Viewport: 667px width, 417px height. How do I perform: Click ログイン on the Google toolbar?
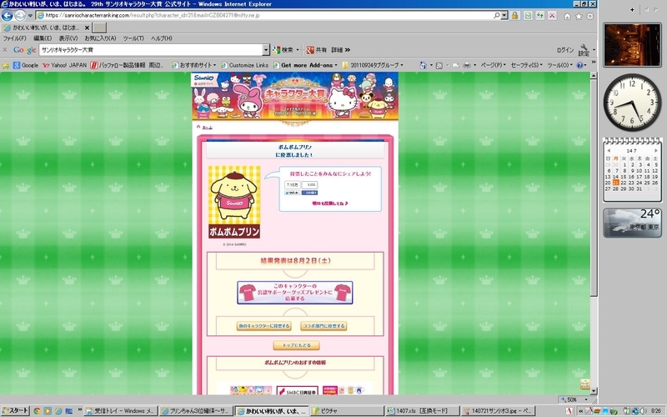point(565,50)
